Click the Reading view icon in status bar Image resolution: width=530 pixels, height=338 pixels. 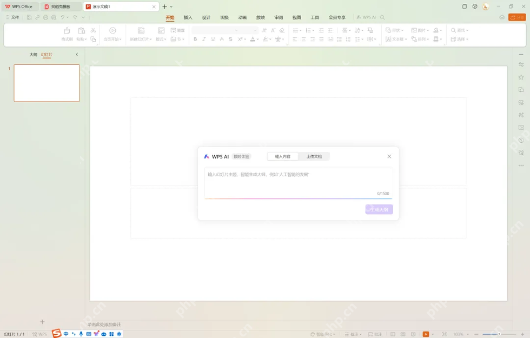pos(413,334)
